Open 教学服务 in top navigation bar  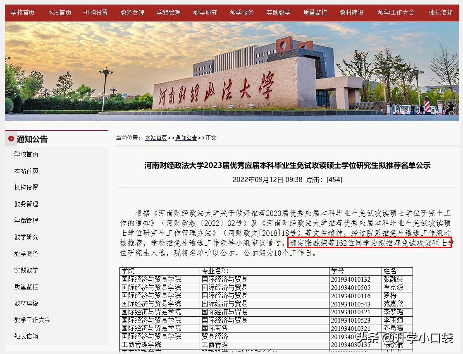242,13
